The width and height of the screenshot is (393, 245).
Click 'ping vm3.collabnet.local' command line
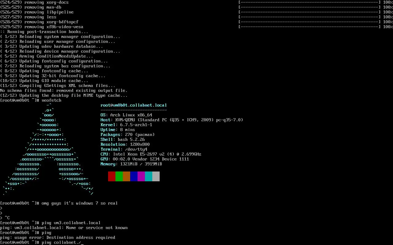50,223
